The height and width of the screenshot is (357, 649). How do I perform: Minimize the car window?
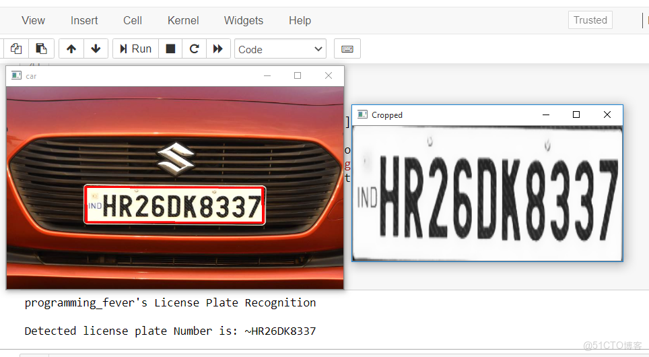coord(267,75)
